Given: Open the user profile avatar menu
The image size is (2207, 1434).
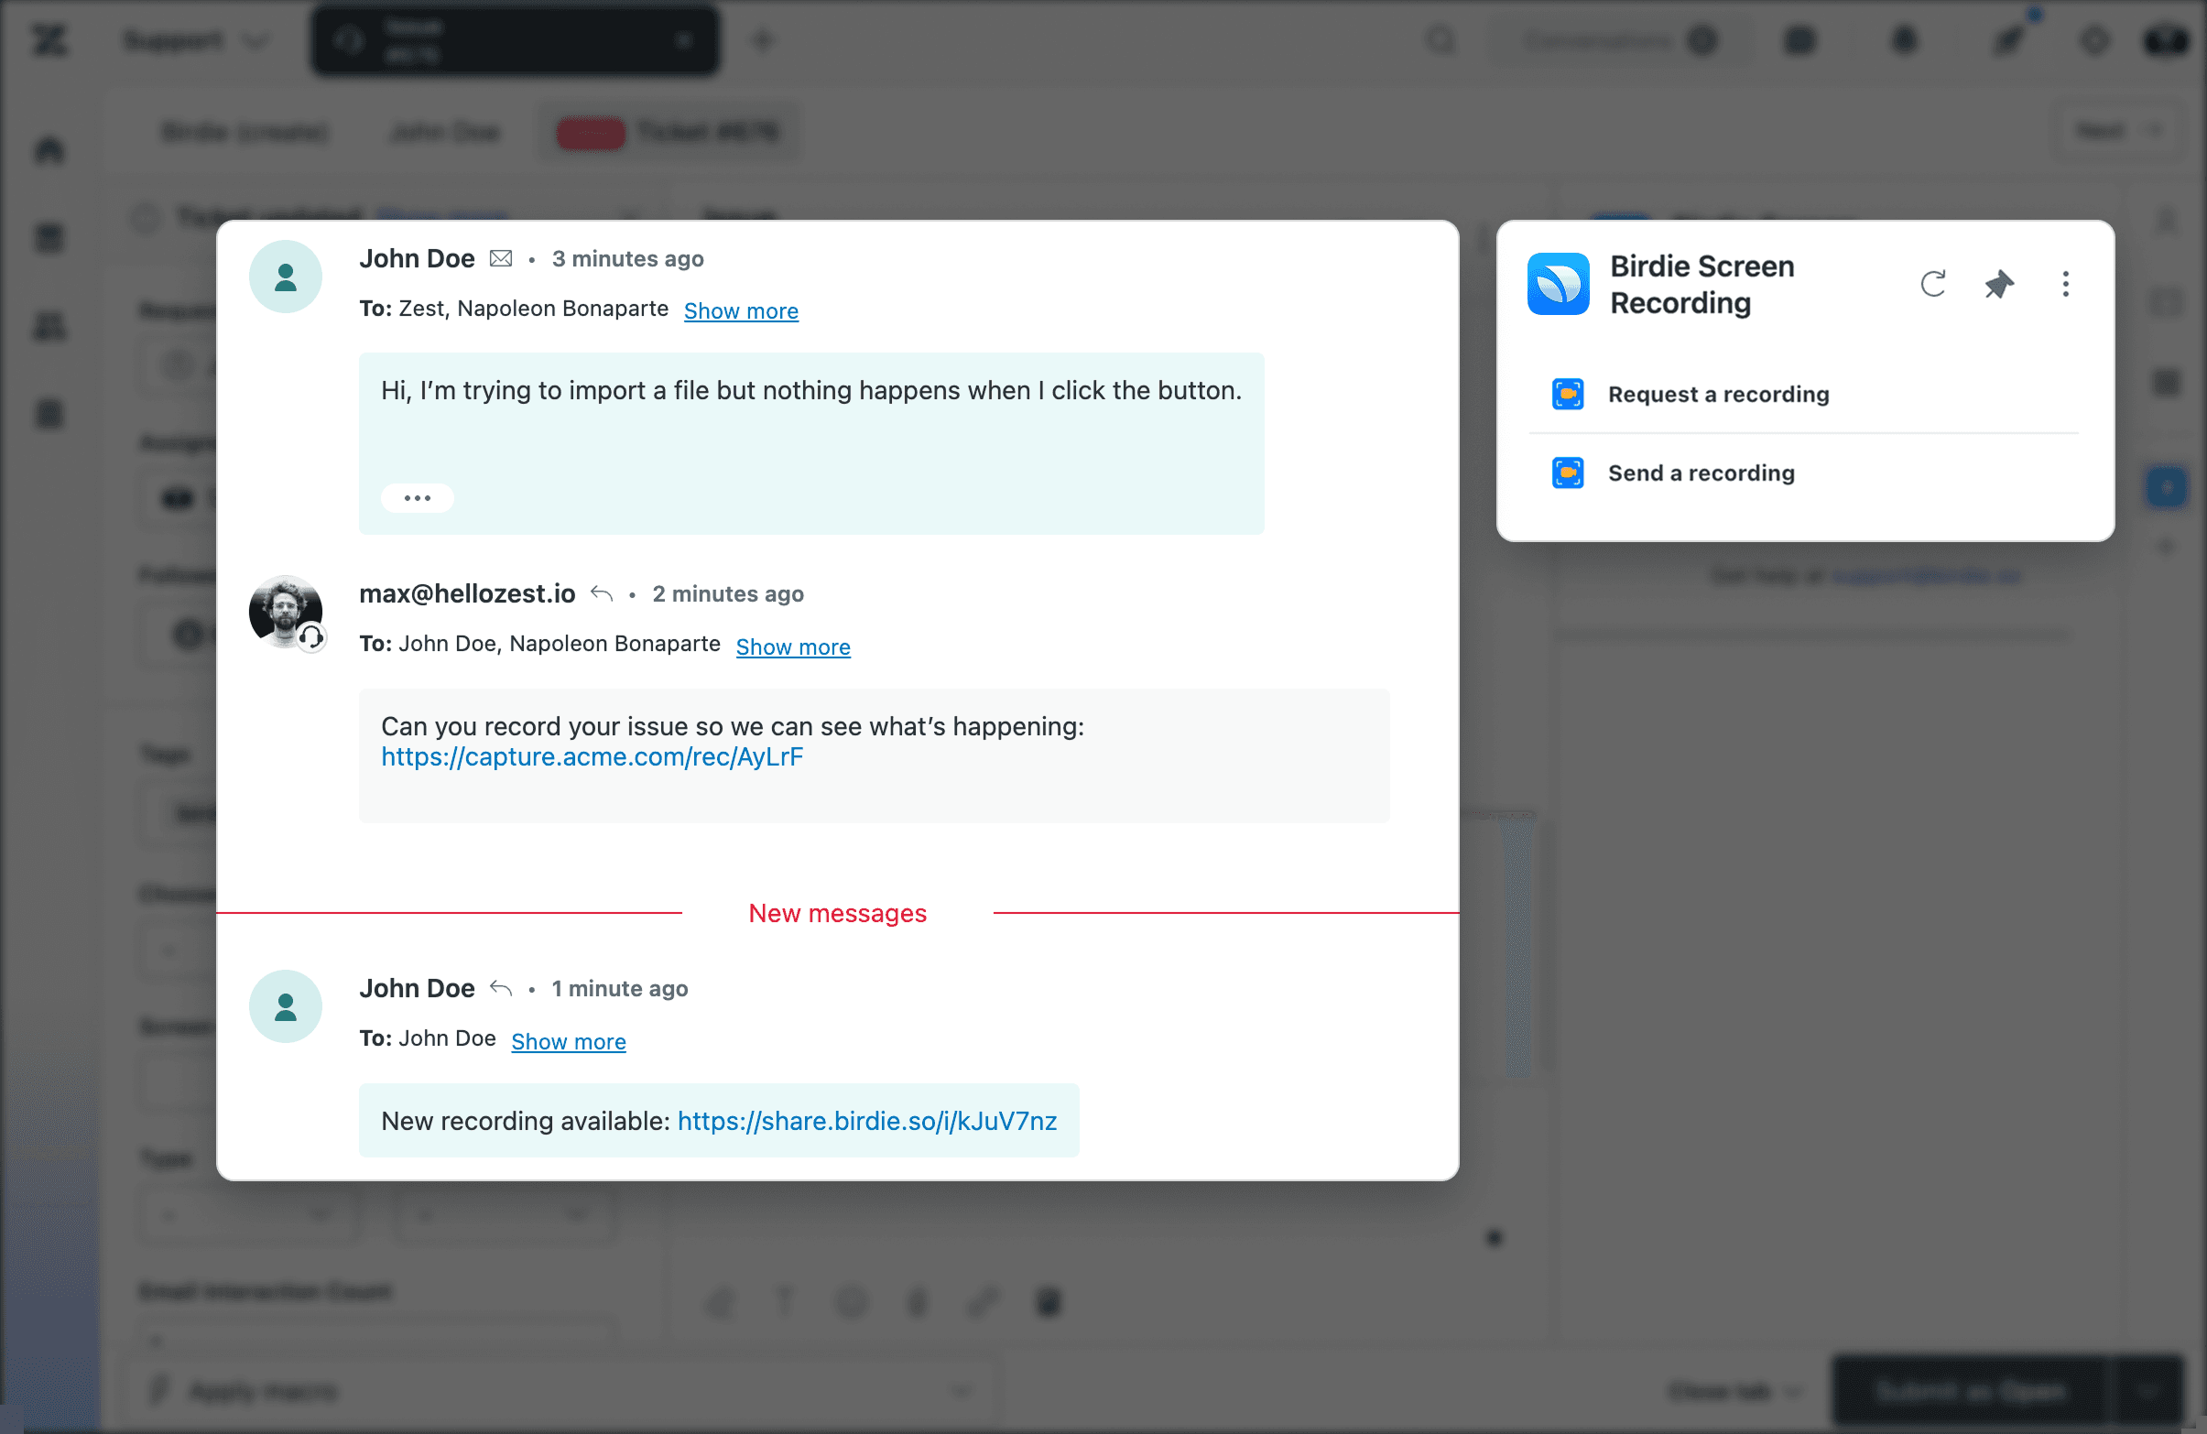Looking at the screenshot, I should click(2165, 40).
